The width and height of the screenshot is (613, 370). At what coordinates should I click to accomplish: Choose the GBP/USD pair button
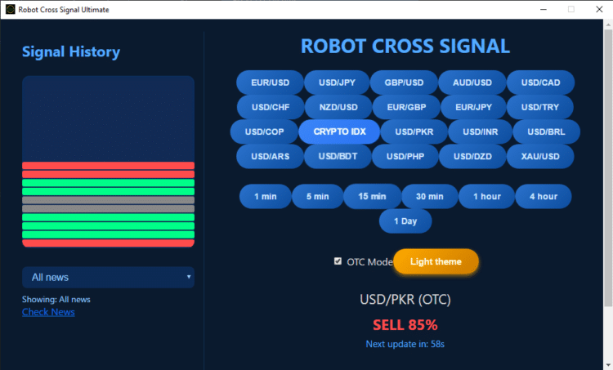click(x=404, y=82)
